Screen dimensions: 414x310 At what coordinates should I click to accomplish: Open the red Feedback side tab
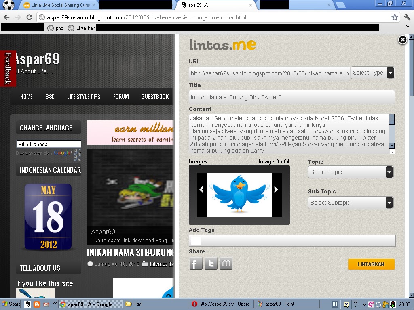click(x=8, y=68)
